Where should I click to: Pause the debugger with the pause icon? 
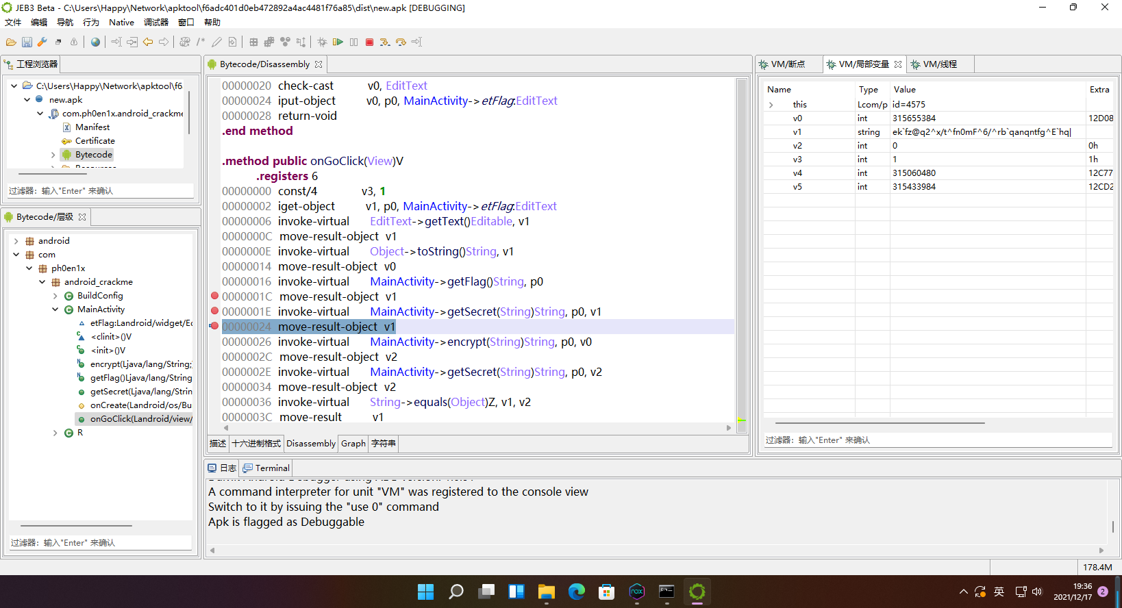(x=353, y=42)
